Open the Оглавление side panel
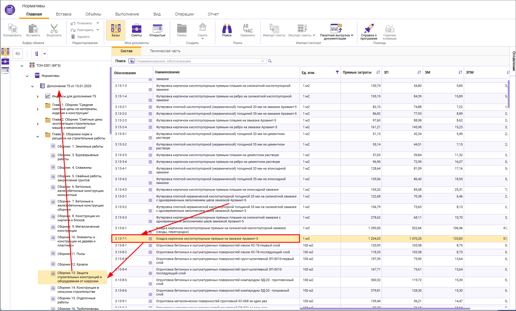The image size is (516, 311). [x=513, y=61]
